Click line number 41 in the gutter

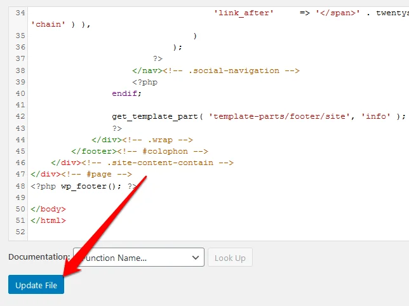point(20,105)
